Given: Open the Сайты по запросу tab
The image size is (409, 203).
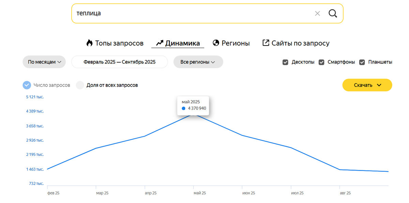Looking at the screenshot, I should pyautogui.click(x=296, y=43).
